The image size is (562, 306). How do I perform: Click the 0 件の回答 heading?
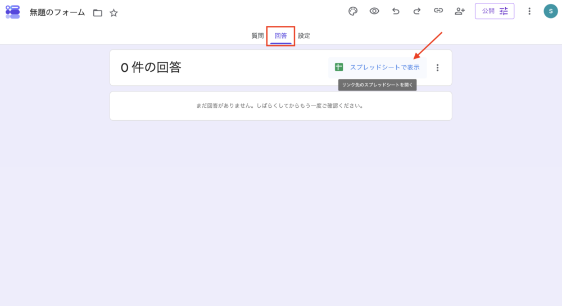click(x=151, y=67)
